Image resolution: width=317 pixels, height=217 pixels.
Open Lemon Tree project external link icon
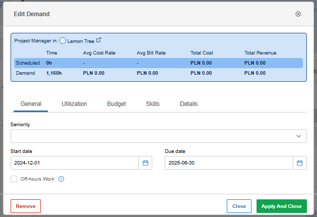pos(98,40)
